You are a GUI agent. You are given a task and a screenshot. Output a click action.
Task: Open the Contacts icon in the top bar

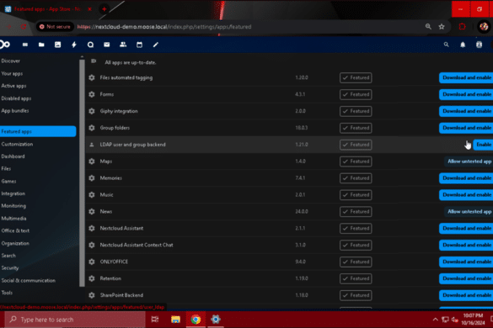(x=123, y=45)
